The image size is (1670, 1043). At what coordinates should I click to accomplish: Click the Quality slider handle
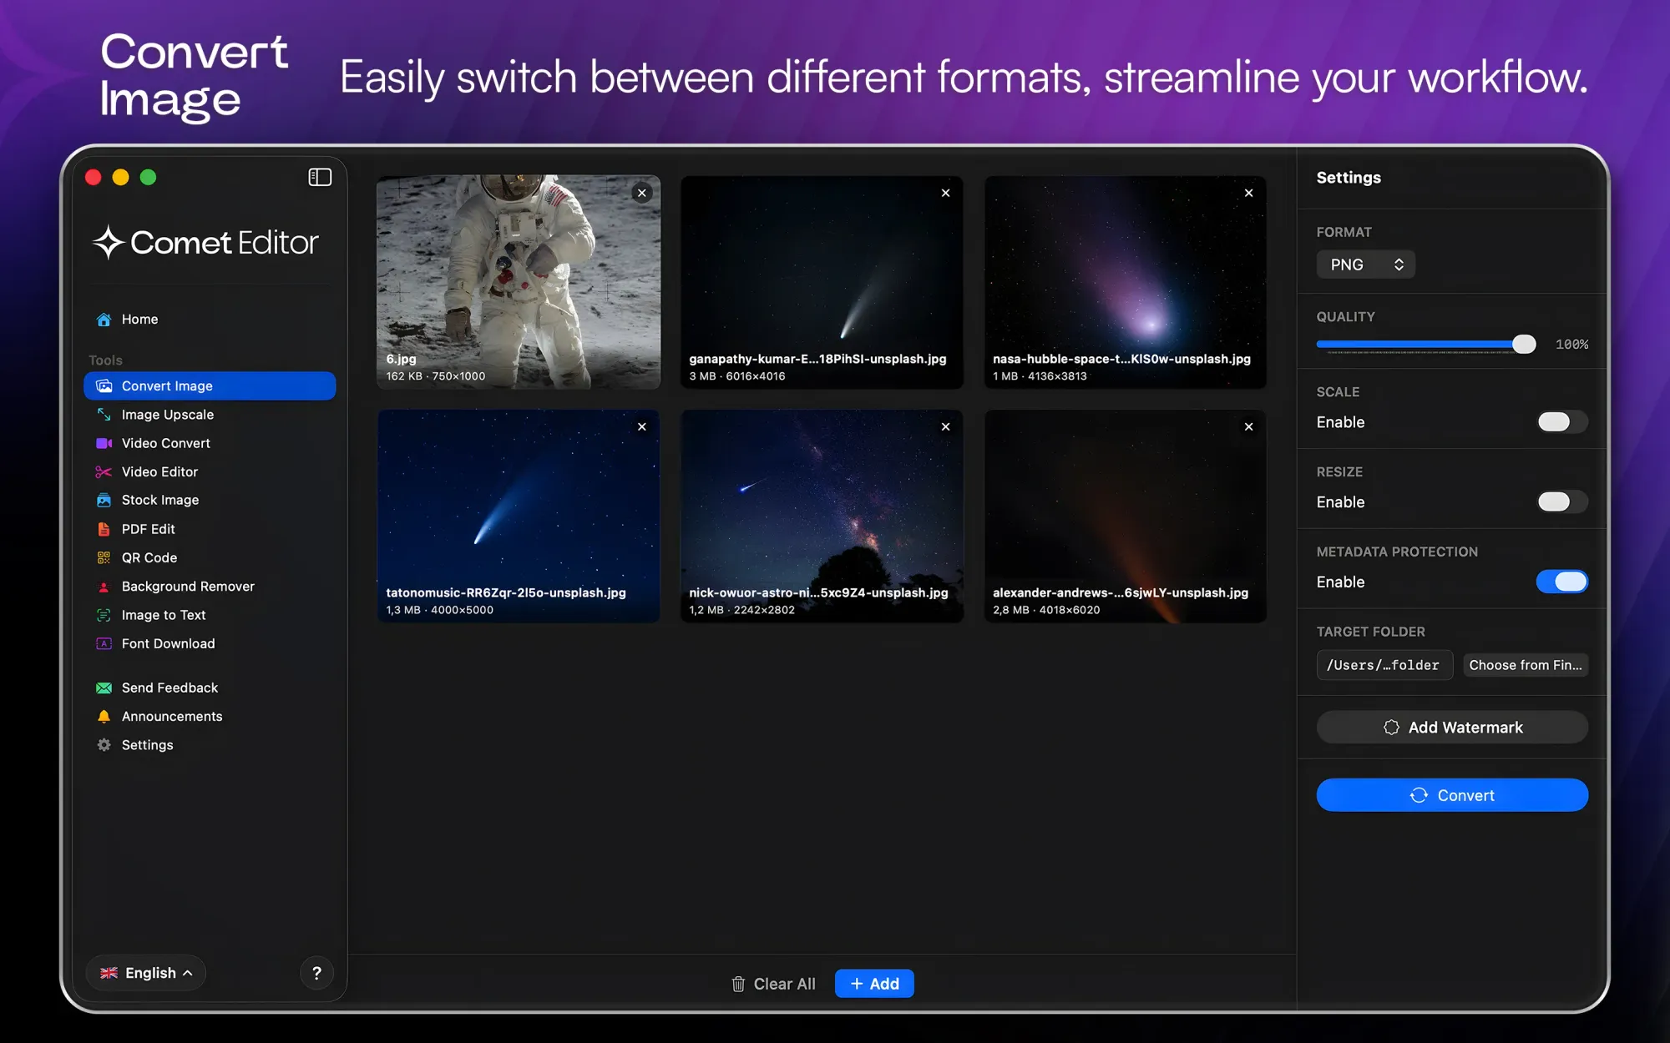tap(1524, 344)
